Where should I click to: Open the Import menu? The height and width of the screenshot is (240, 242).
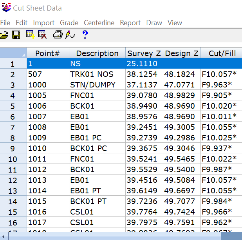pyautogui.click(x=44, y=23)
